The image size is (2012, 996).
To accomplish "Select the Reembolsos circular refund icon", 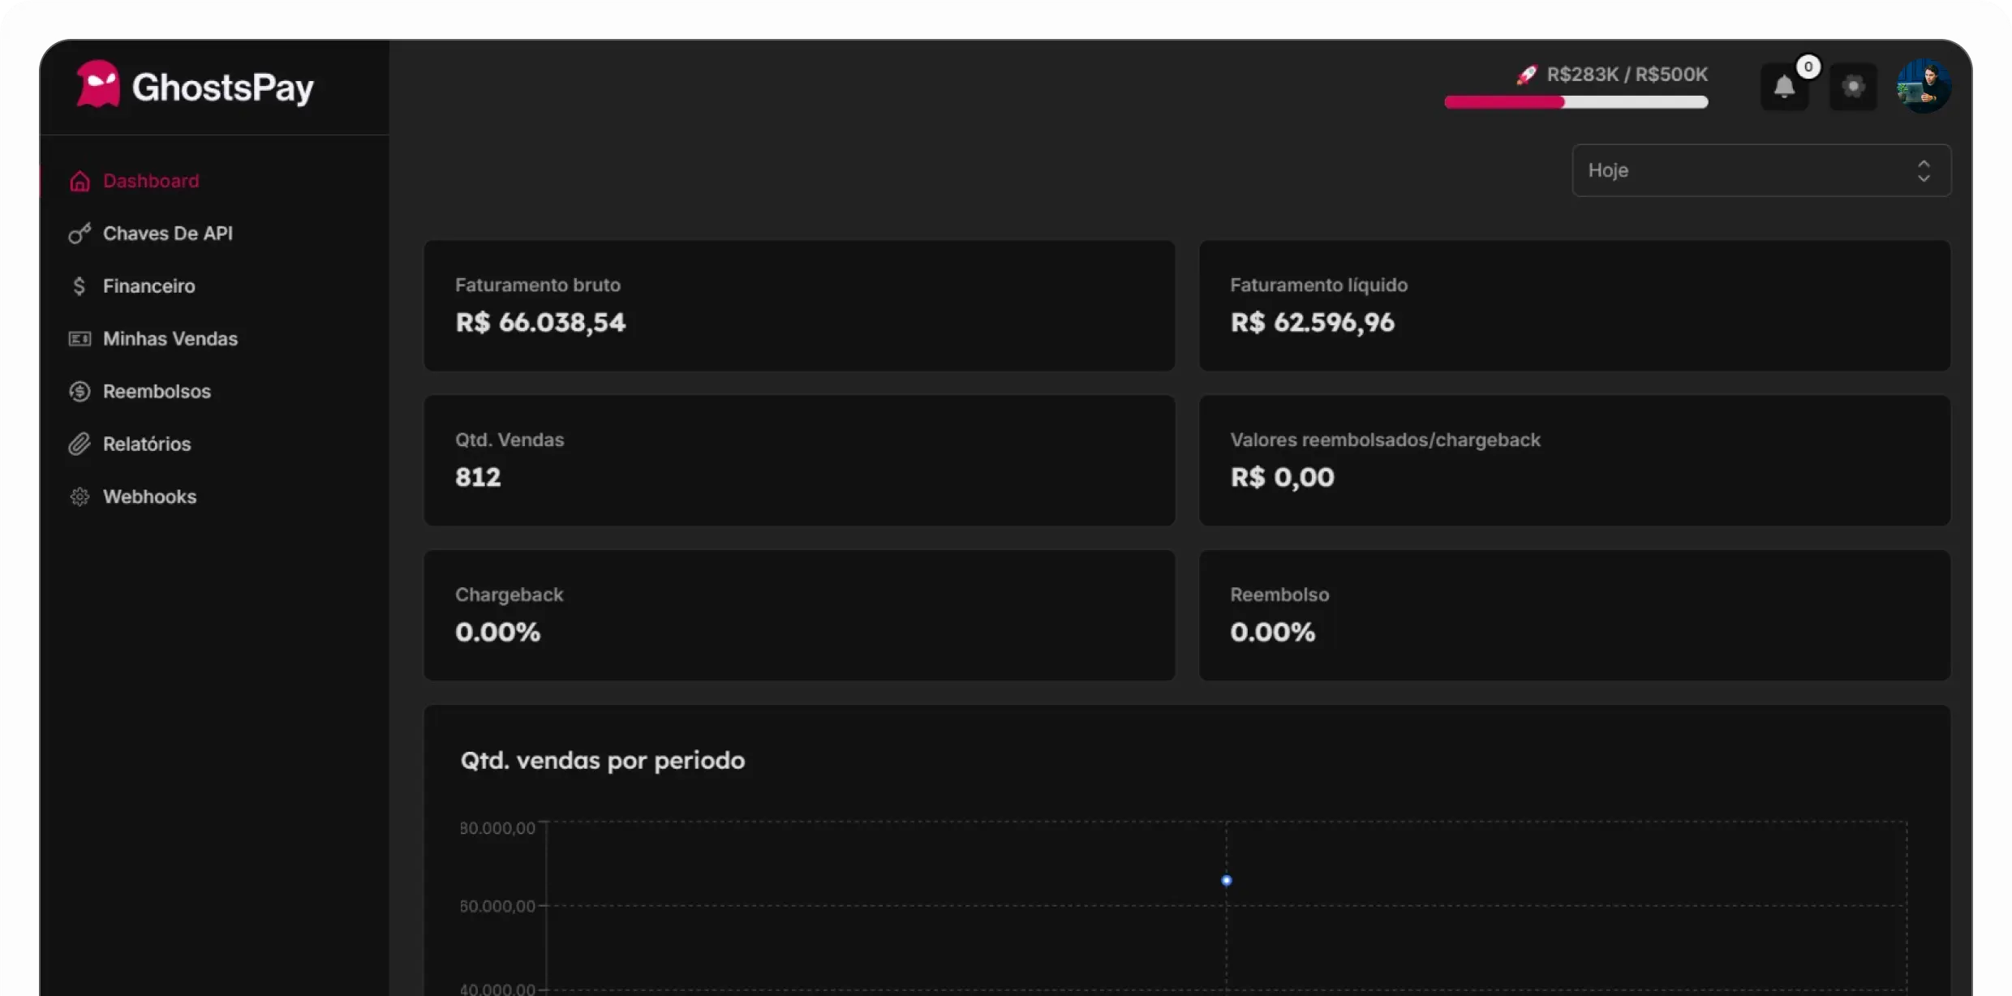I will 79,391.
